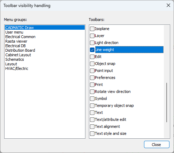Screen dimensions: 174x153
Task: Enable the Edit toolbar checkbox
Action: click(92, 57)
